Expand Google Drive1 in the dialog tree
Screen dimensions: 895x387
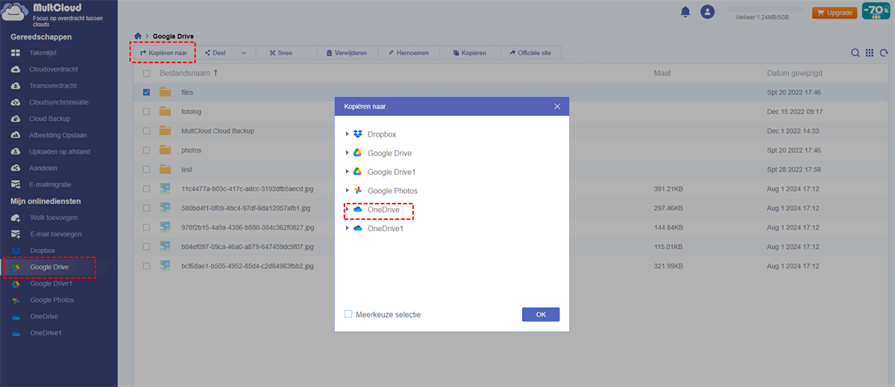click(x=347, y=172)
